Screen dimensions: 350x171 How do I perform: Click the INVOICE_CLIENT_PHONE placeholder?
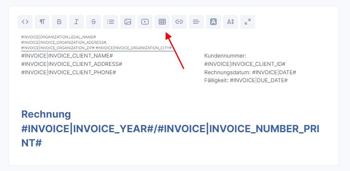(x=68, y=73)
